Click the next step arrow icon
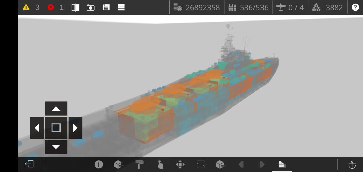This screenshot has width=363, height=172. tap(261, 164)
